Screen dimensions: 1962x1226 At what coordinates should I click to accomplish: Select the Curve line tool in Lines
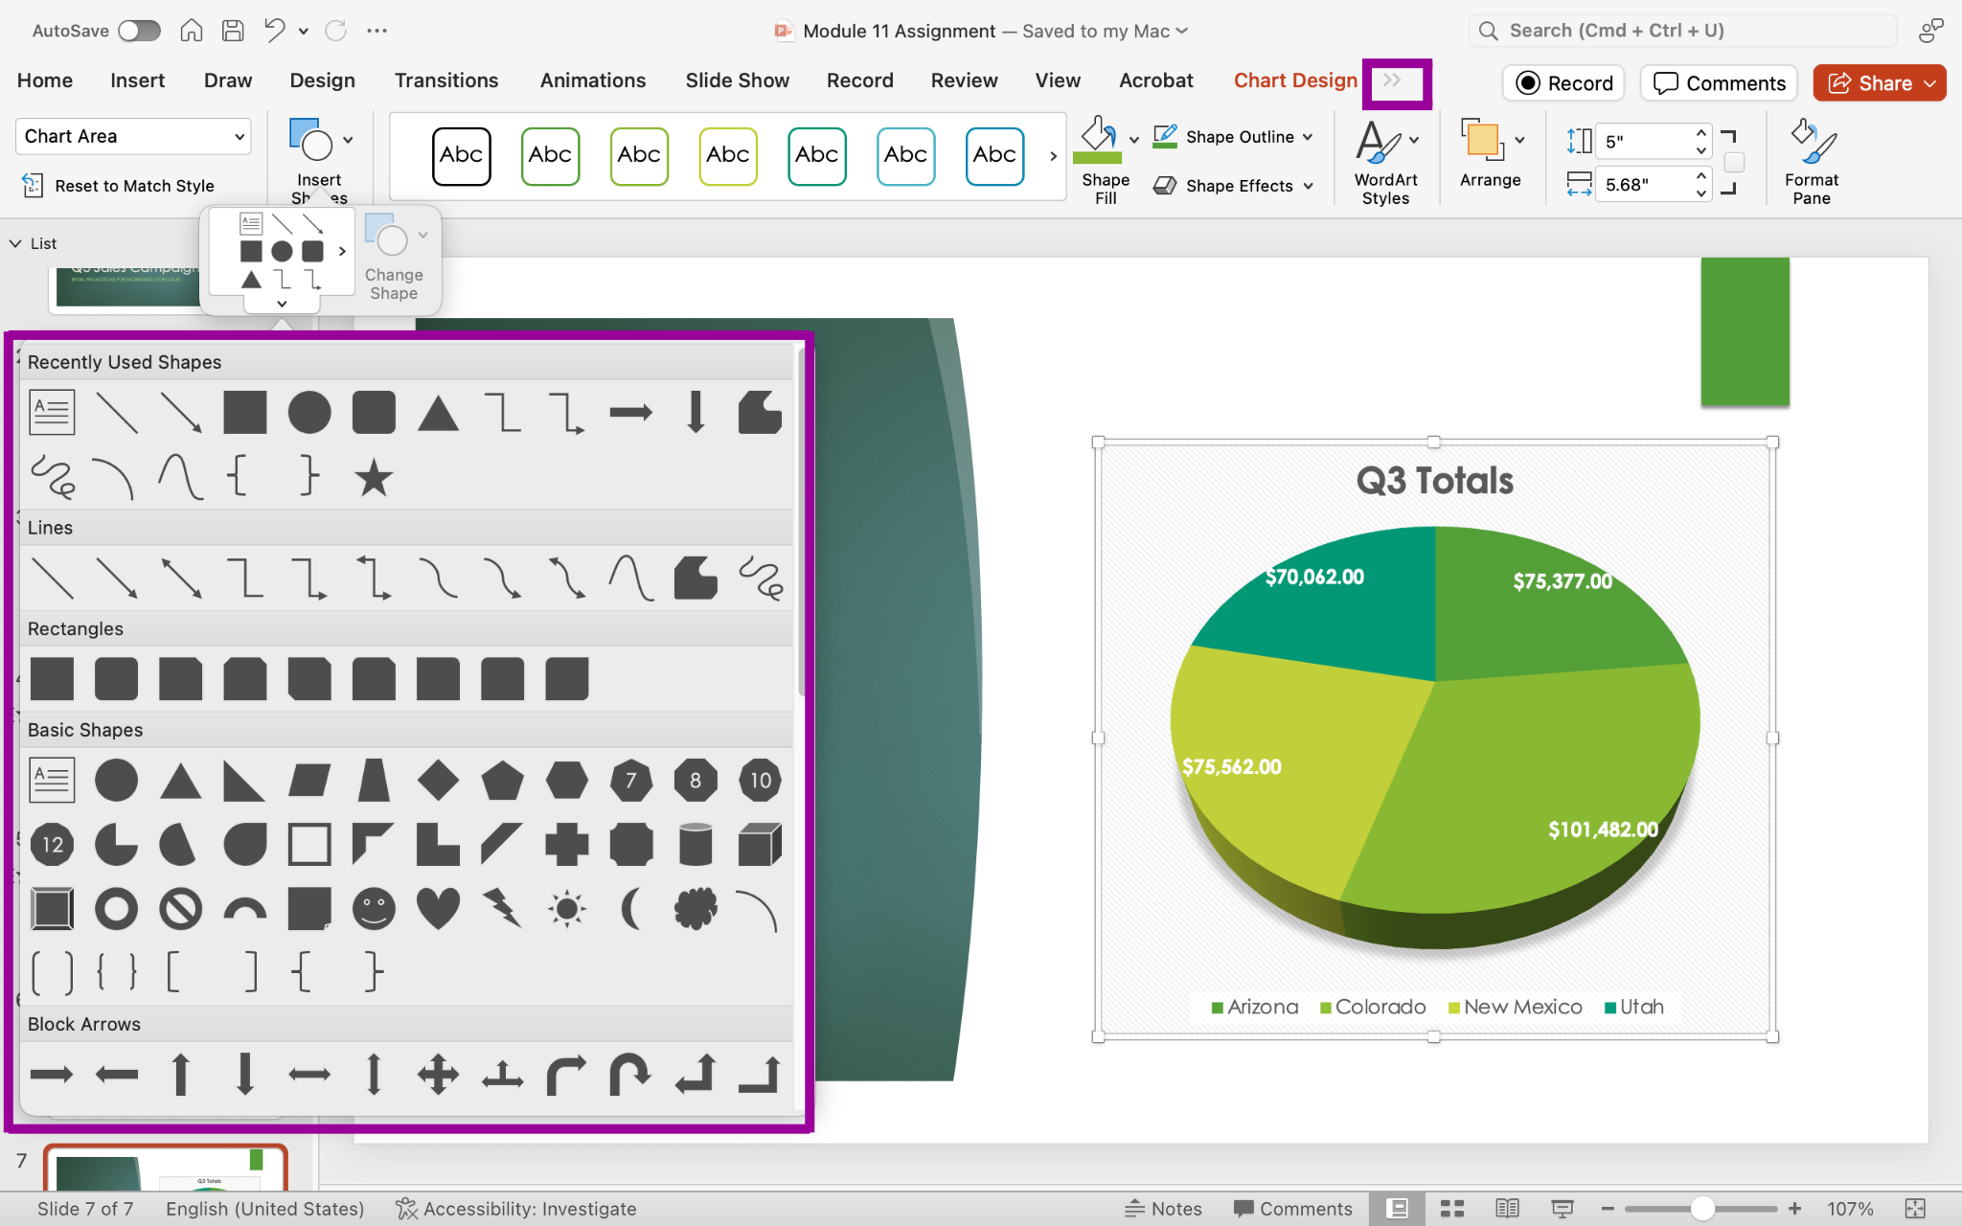pos(631,579)
